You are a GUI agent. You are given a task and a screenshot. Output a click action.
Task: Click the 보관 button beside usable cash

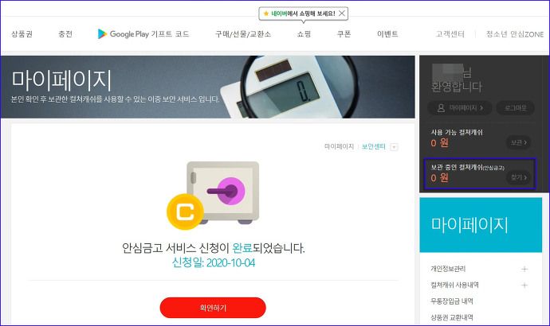pos(518,142)
